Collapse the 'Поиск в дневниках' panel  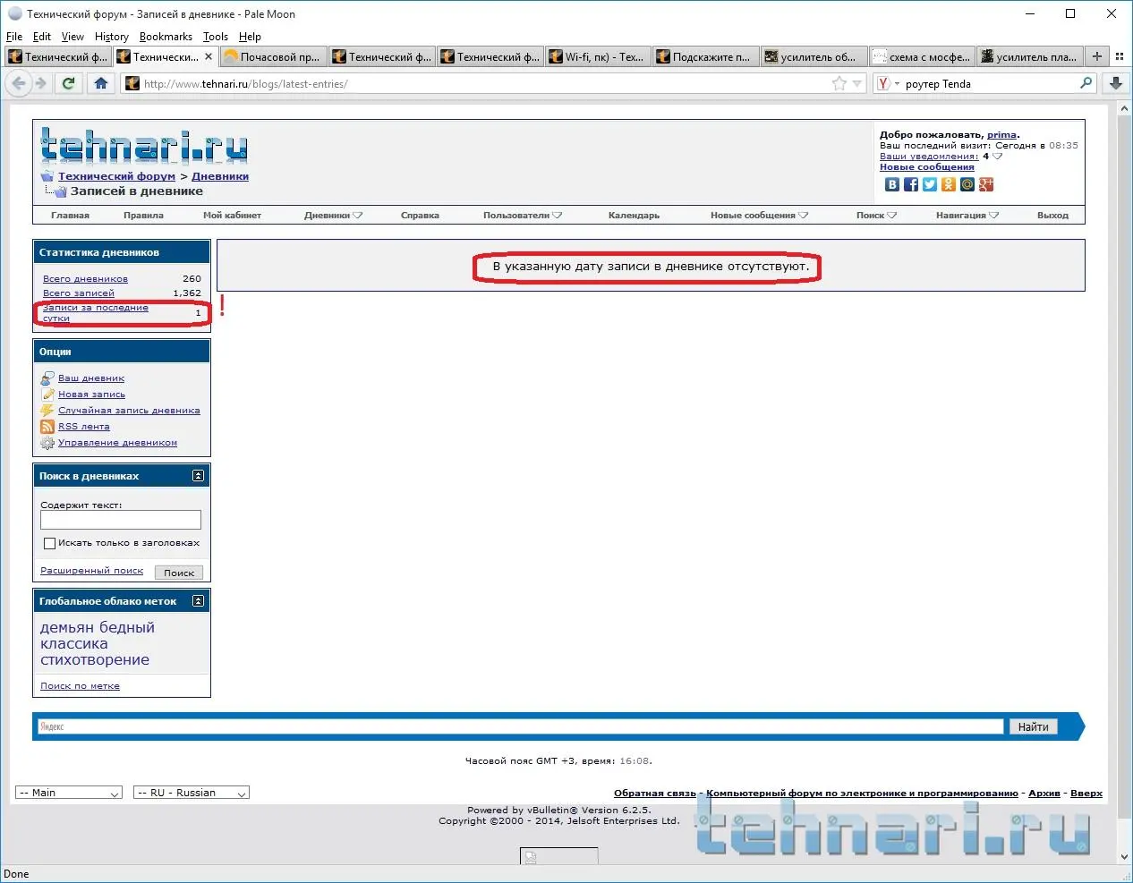199,476
